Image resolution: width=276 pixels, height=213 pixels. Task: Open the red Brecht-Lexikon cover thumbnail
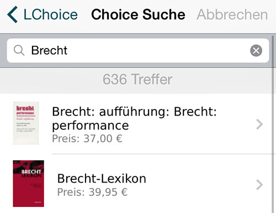[28, 184]
